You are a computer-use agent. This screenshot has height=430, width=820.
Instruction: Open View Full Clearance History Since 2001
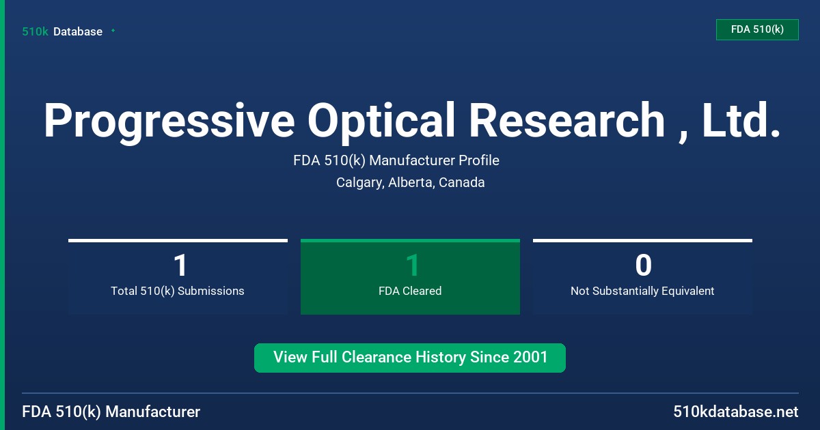tap(410, 358)
